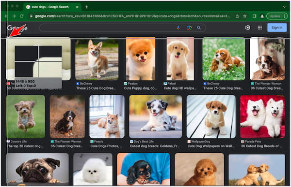
Task: Expand the tab search chevron
Action: point(284,7)
